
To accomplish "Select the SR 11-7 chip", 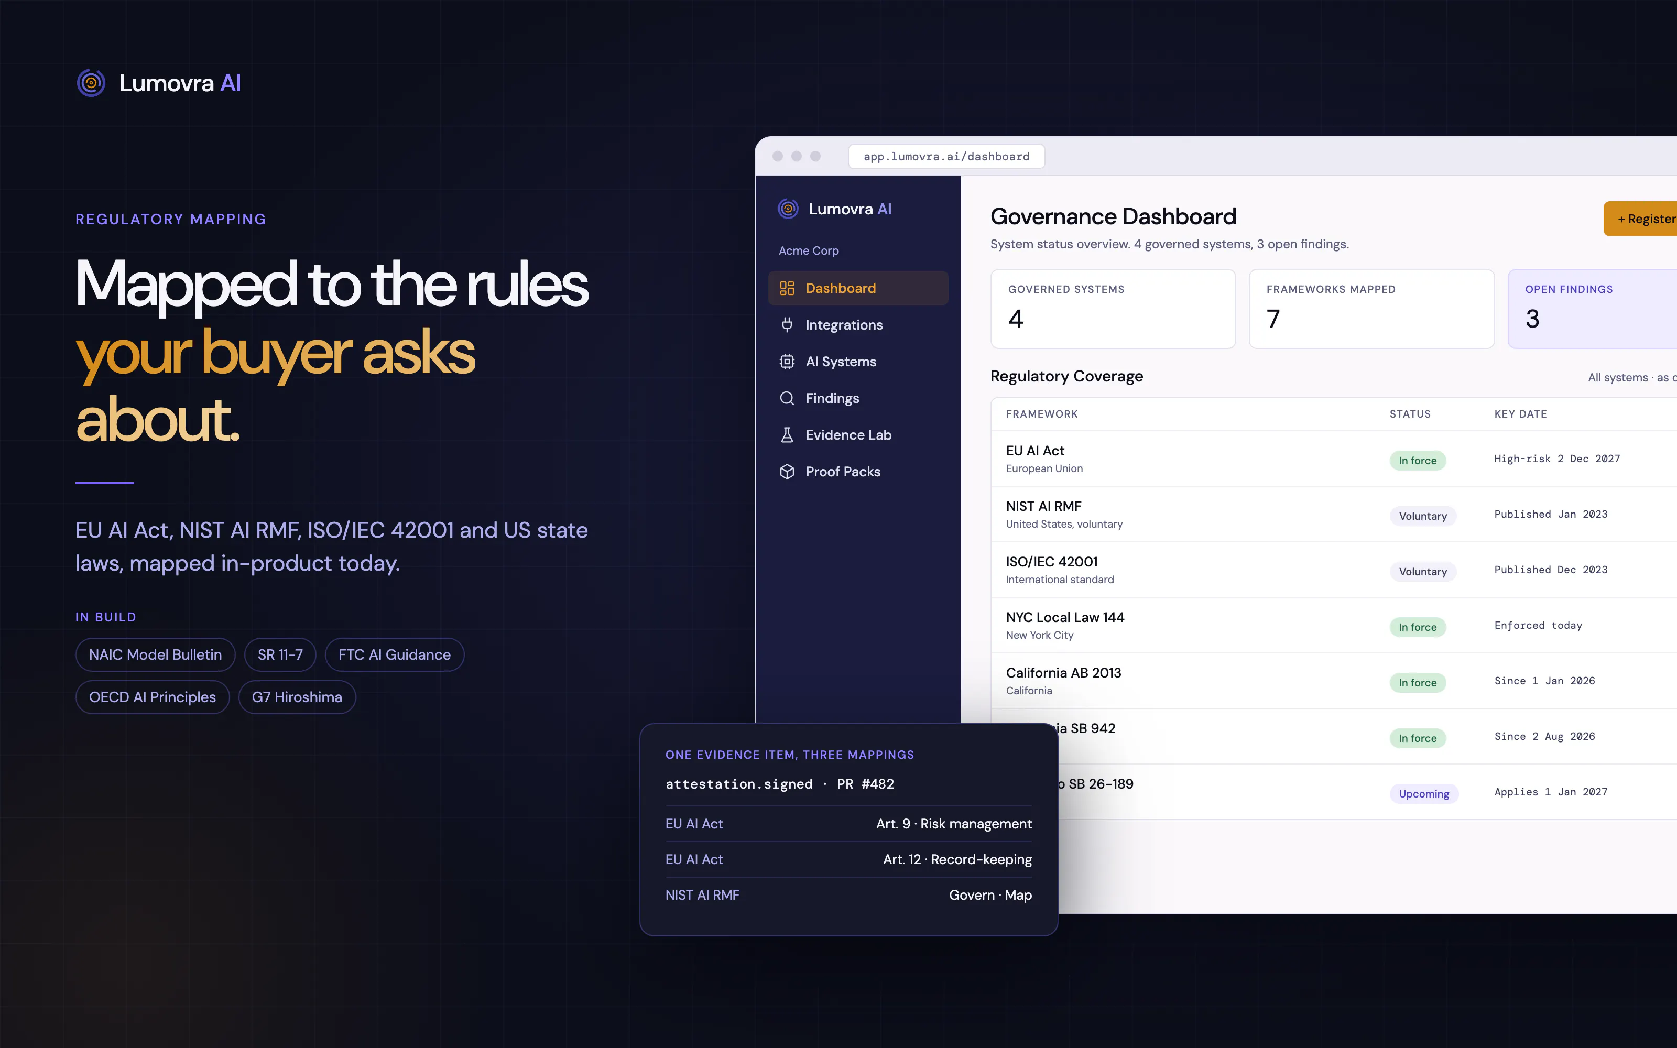I will (x=280, y=654).
